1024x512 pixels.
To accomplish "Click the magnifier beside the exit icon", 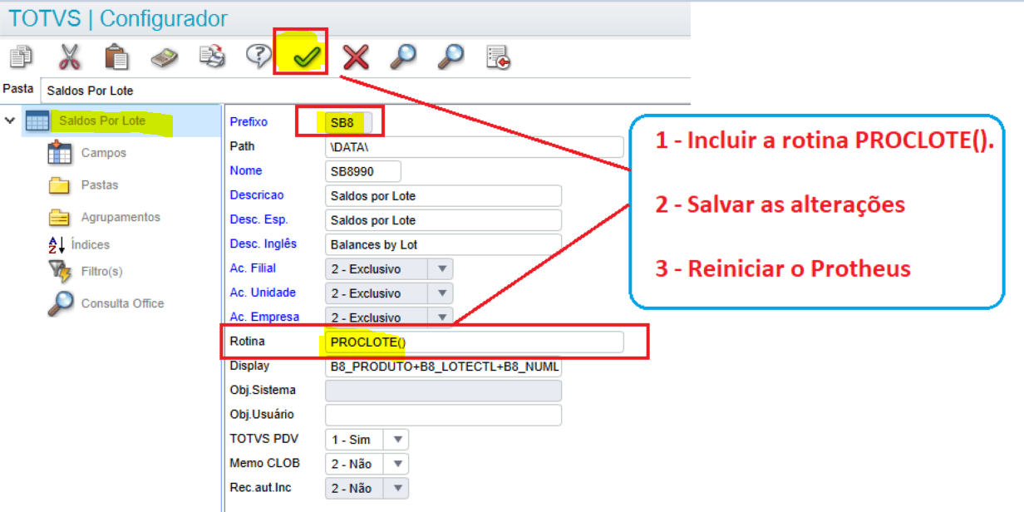I will click(x=451, y=57).
